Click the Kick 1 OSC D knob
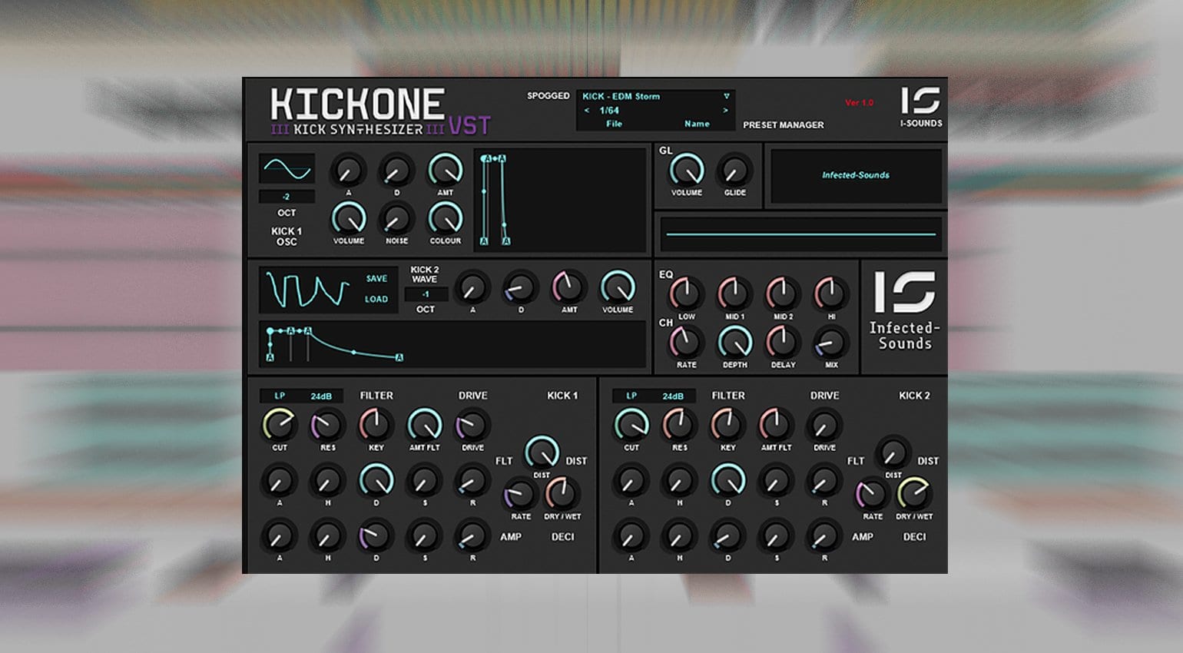Screen dimensions: 1183x653 396,171
